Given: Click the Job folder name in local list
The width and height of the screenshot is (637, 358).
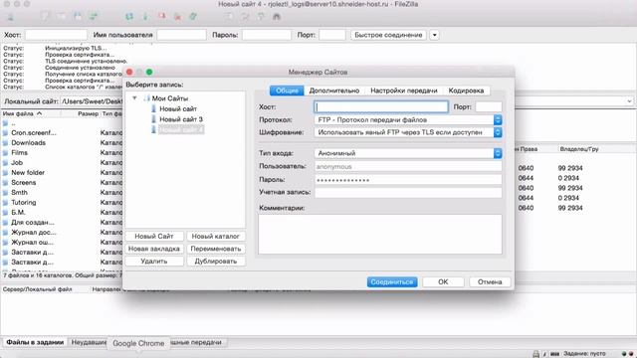Looking at the screenshot, I should click(17, 162).
